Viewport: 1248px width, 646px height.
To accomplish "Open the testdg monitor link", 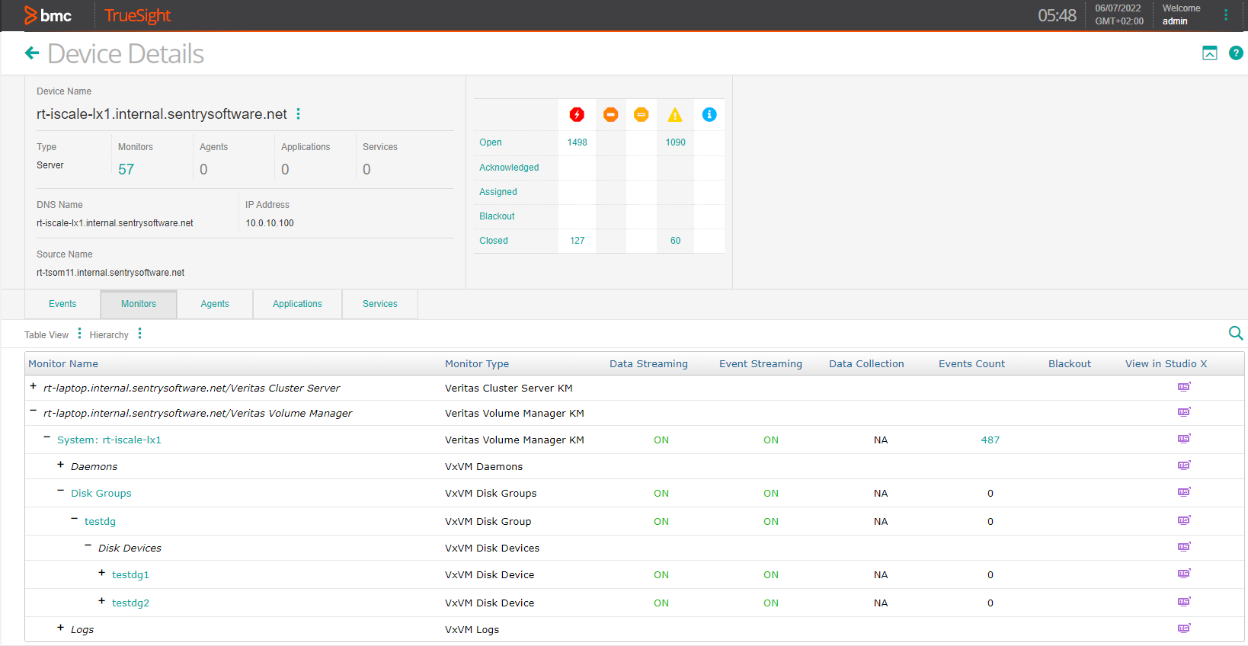I will click(100, 522).
